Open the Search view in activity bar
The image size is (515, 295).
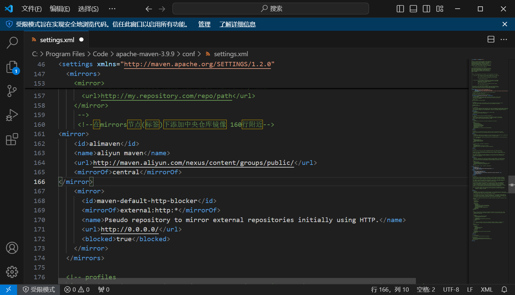pyautogui.click(x=12, y=42)
